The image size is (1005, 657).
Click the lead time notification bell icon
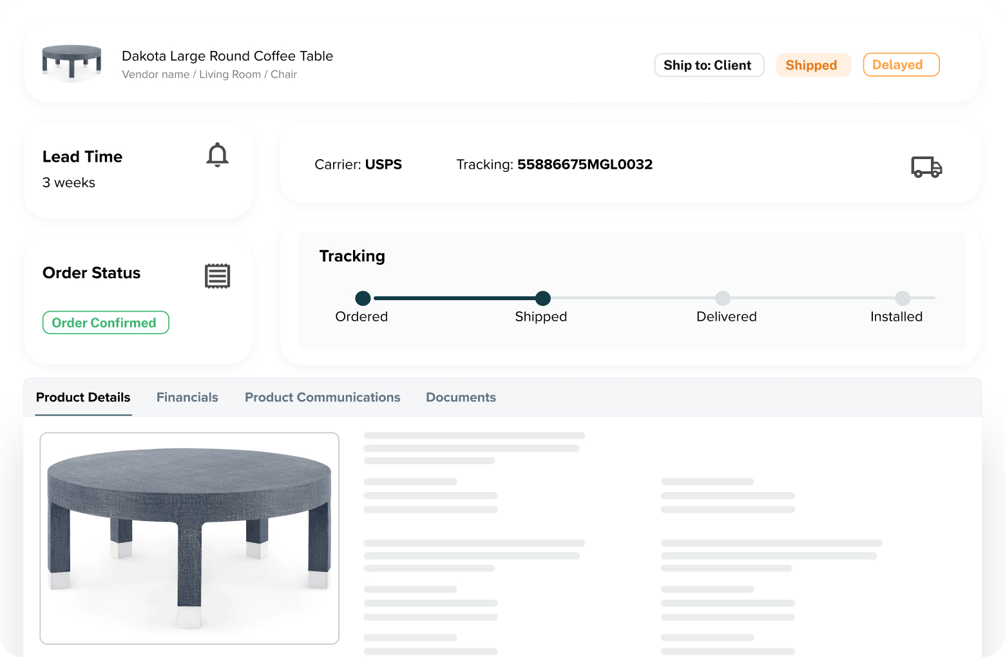tap(217, 155)
